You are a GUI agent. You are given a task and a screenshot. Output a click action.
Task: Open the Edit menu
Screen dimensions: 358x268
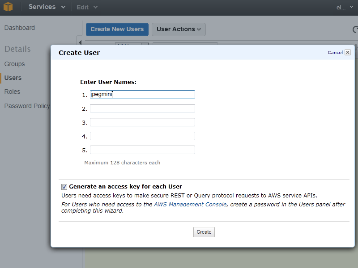pyautogui.click(x=87, y=7)
